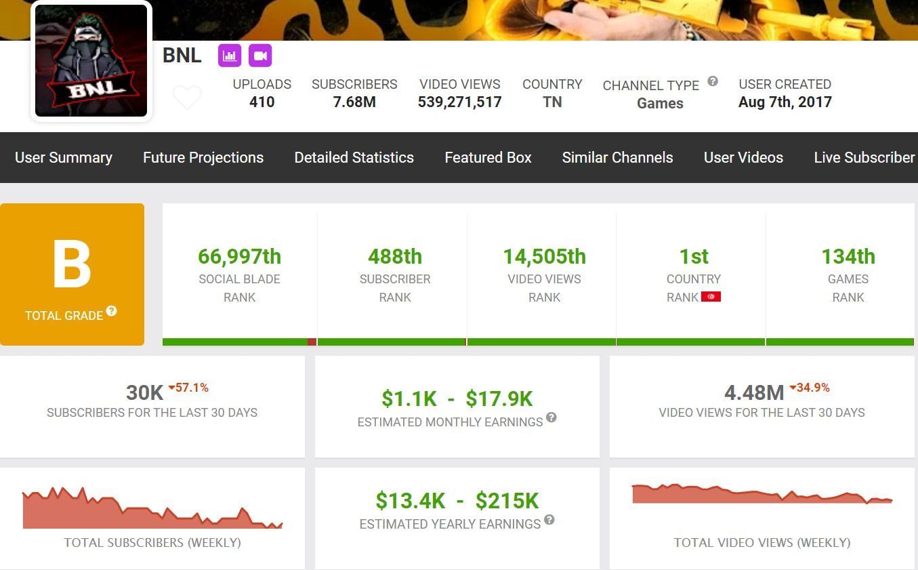Viewport: 918px width, 570px height.
Task: Open the Detailed Statistics tab
Action: coord(354,157)
